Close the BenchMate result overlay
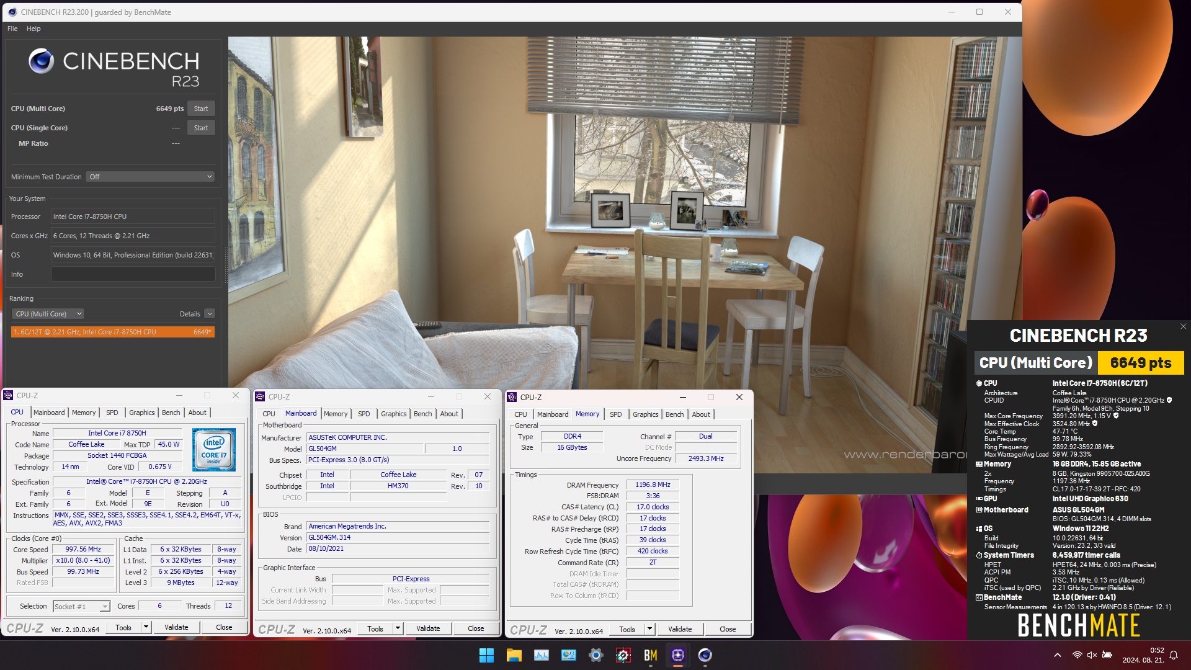 click(x=1183, y=326)
